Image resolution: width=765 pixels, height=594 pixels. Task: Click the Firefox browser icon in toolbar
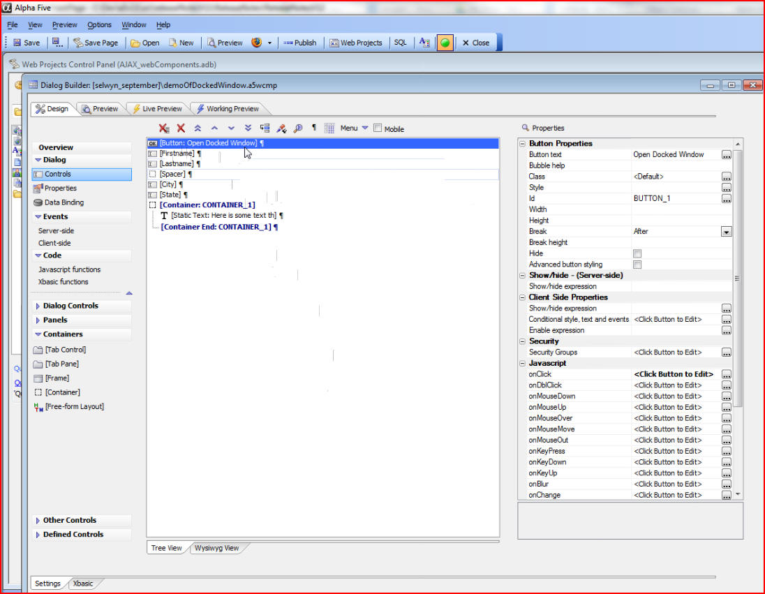tap(257, 43)
